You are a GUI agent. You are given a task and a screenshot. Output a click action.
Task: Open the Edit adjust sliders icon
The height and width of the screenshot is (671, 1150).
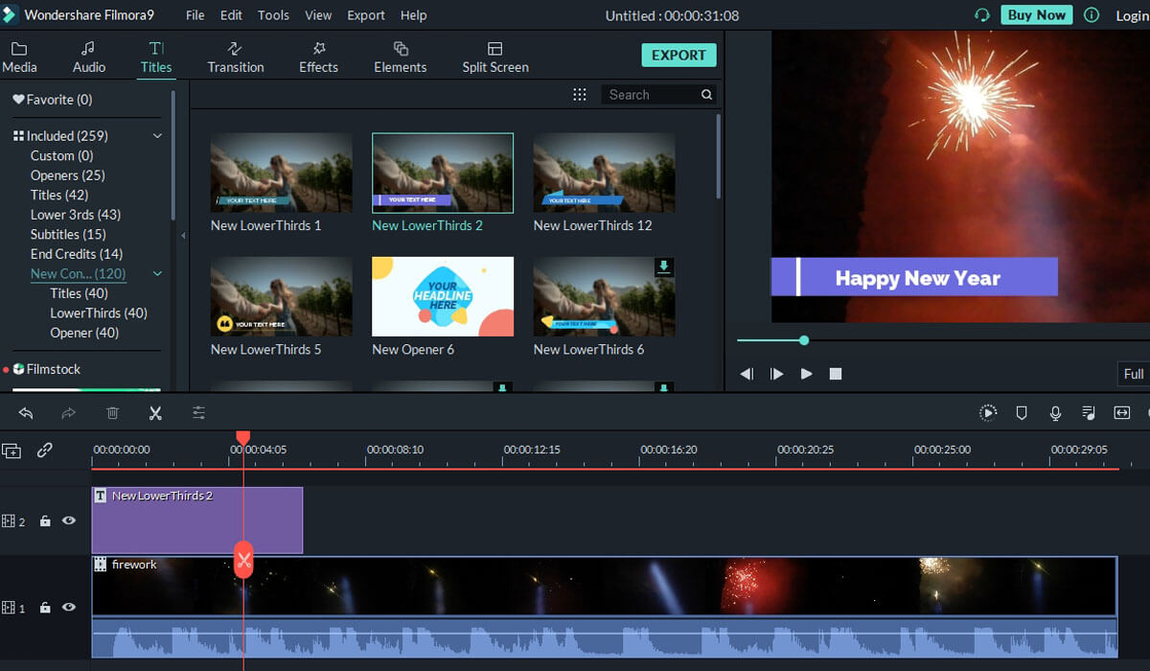(198, 413)
